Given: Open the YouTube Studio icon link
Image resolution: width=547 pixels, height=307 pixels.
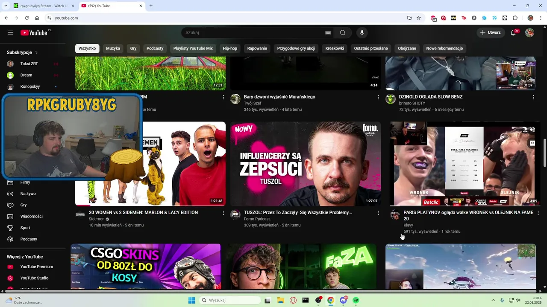Looking at the screenshot, I should 11,278.
